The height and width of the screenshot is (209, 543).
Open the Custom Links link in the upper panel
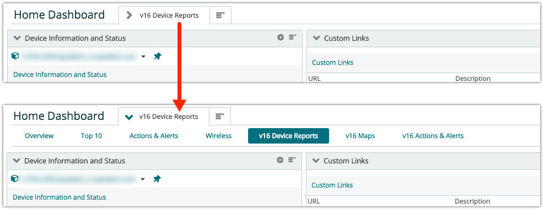pos(332,63)
